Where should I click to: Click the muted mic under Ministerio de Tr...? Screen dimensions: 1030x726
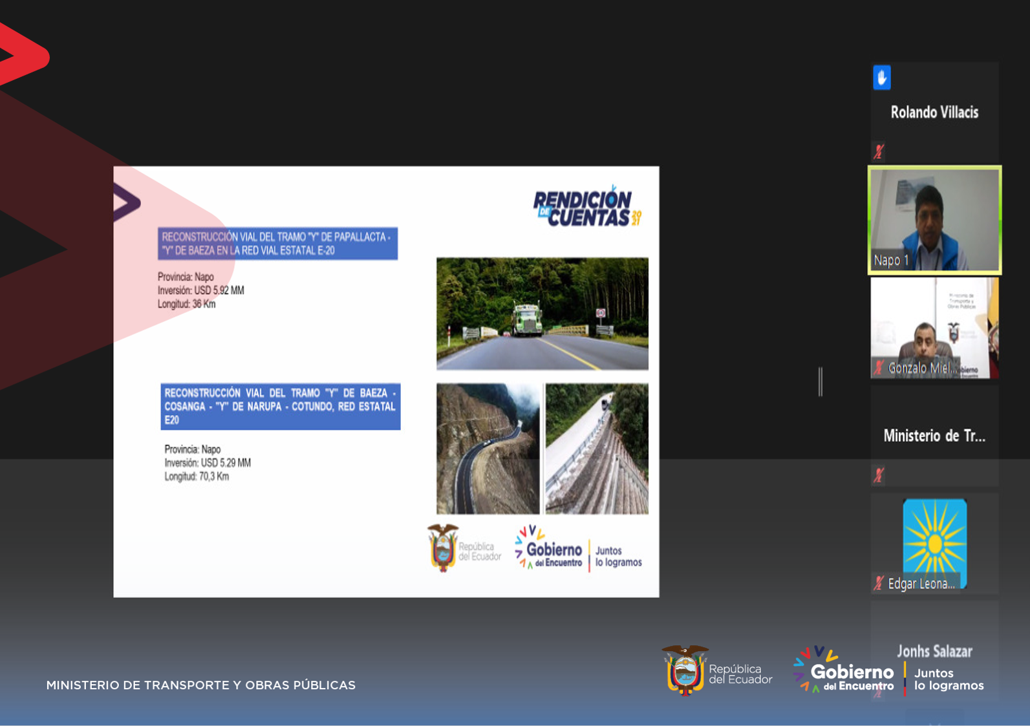tap(879, 475)
